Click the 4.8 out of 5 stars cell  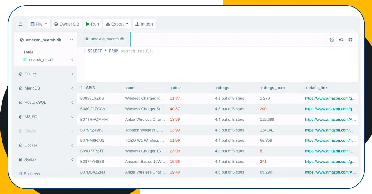(229, 151)
